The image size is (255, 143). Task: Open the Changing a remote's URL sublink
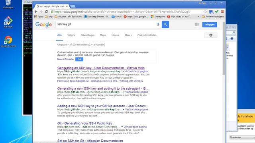(x=104, y=81)
